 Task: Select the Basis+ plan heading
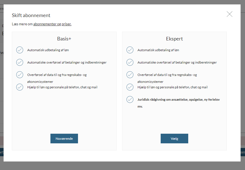[64, 39]
